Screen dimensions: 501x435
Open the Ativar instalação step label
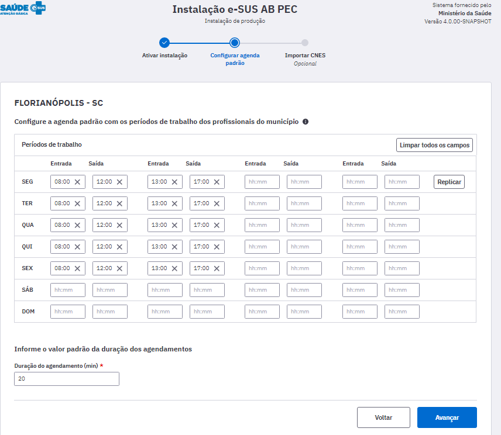click(x=164, y=56)
